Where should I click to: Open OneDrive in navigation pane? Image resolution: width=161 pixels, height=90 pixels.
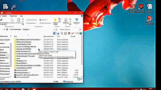[2, 43]
